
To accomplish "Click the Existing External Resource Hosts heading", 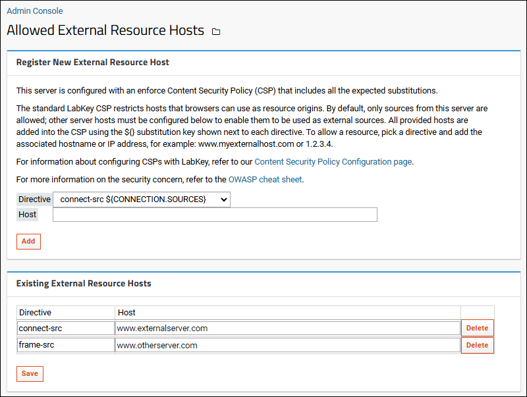I will tap(84, 284).
